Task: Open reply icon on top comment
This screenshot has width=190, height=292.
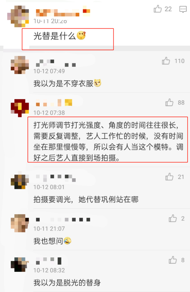Action: 183,9
